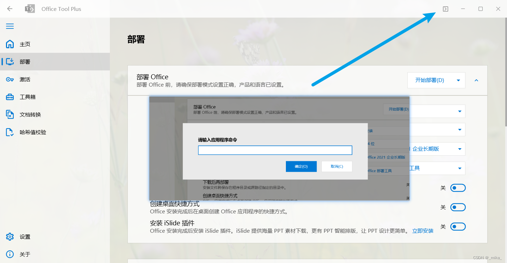Screen dimensions: 507x263
Task: Select the 部署 navigation item
Action: click(x=55, y=62)
